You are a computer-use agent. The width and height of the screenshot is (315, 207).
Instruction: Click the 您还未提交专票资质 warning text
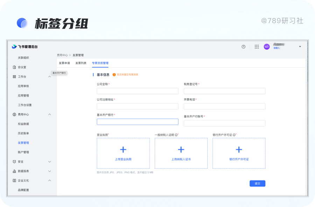[x=127, y=75]
